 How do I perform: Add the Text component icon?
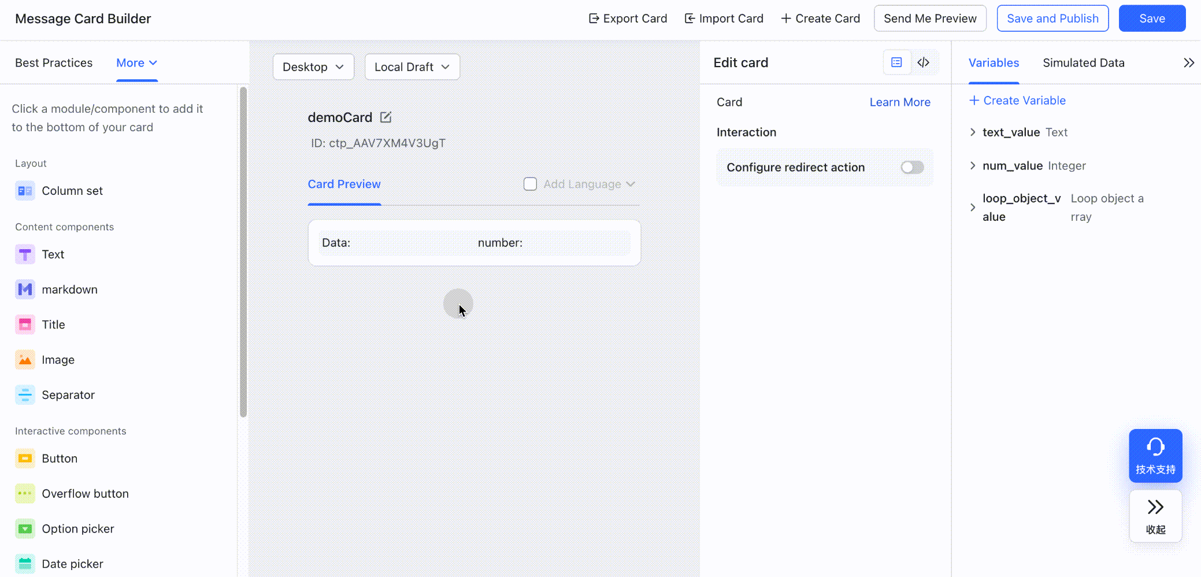coord(25,254)
